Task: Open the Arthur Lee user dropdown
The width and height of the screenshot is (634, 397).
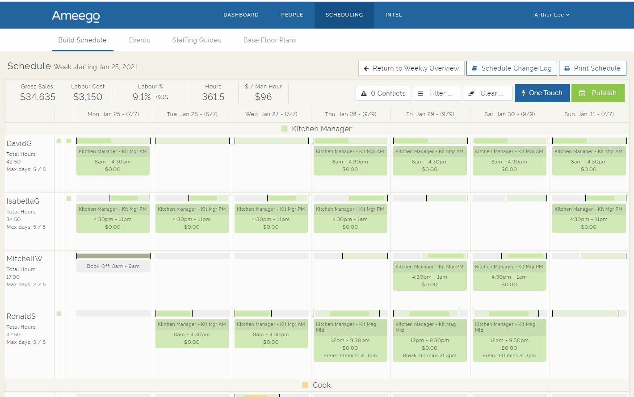Action: click(551, 15)
